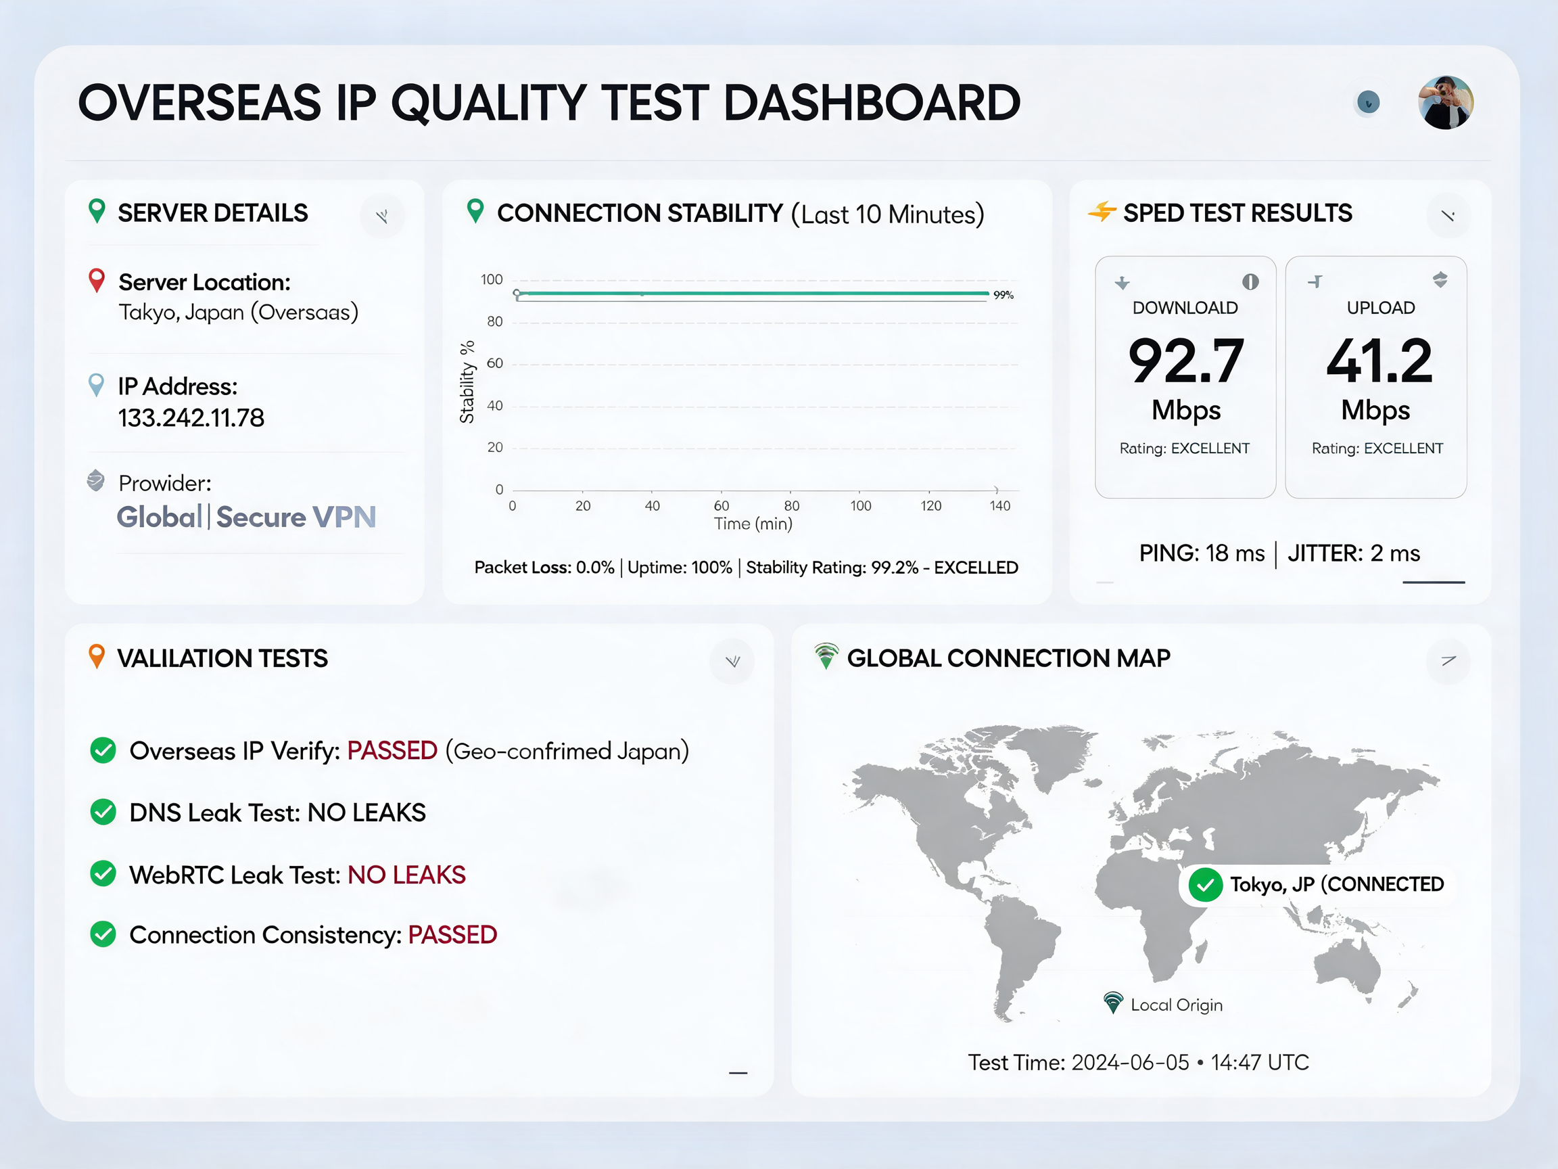
Task: Expand the Global Connection Map panel
Action: click(1448, 661)
